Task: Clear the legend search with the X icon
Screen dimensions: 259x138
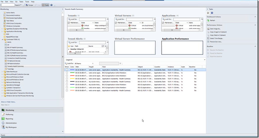Action: pos(120,63)
